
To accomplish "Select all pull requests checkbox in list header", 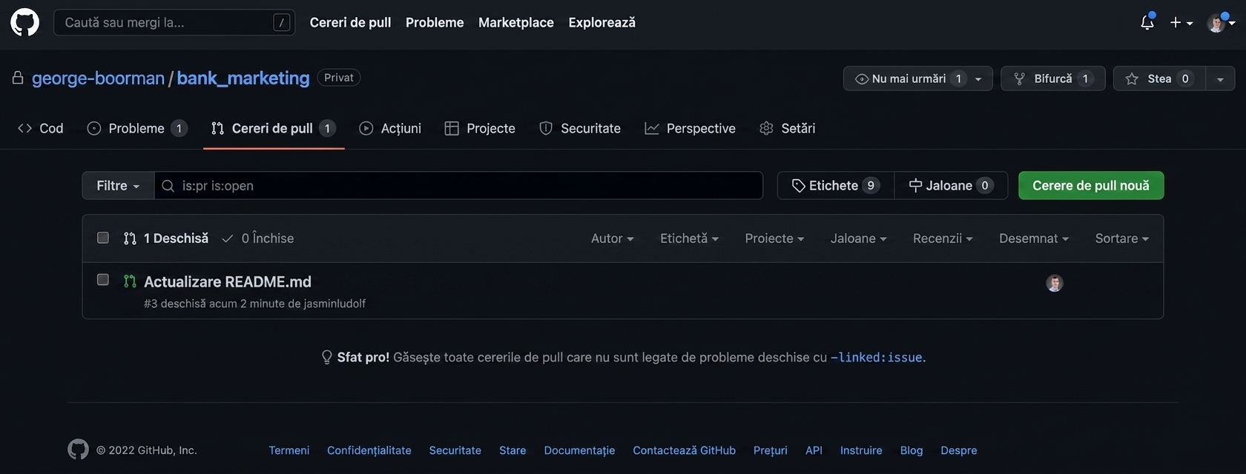I will click(x=103, y=238).
